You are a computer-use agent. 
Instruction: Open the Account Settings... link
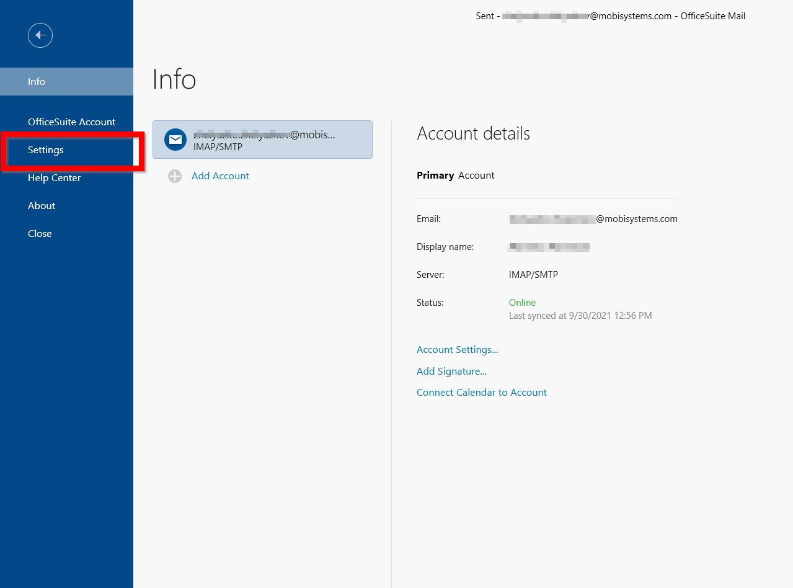(458, 350)
